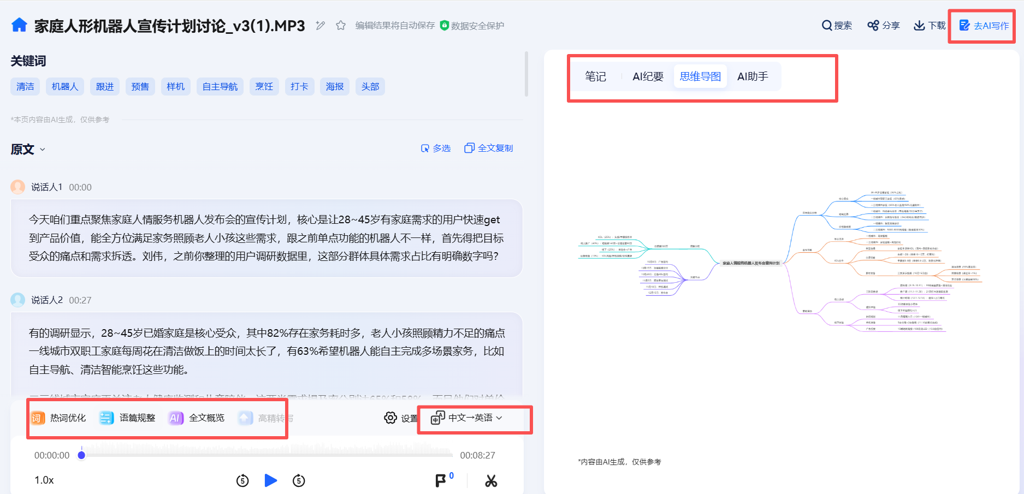Star this recording as a favorite
Screen dimensions: 1024x494
tap(341, 26)
